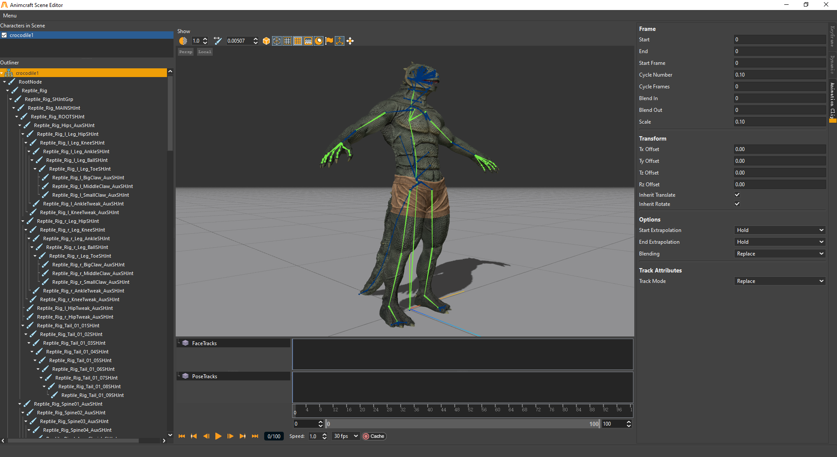Click the four-way move arrows icon
This screenshot has height=457, width=837.
tap(350, 41)
